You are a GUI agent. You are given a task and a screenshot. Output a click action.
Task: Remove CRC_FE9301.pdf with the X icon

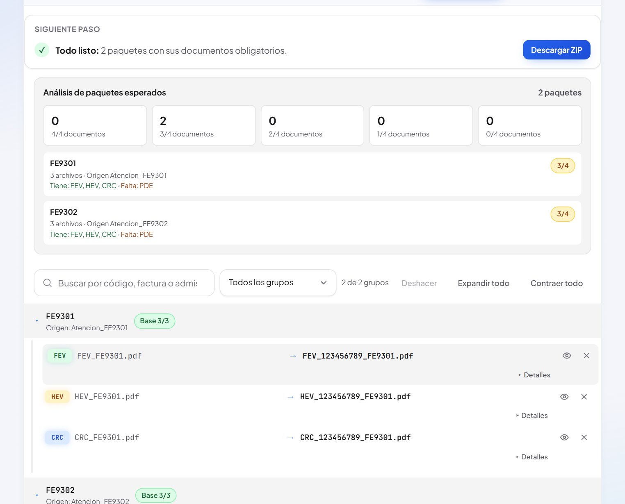point(584,437)
